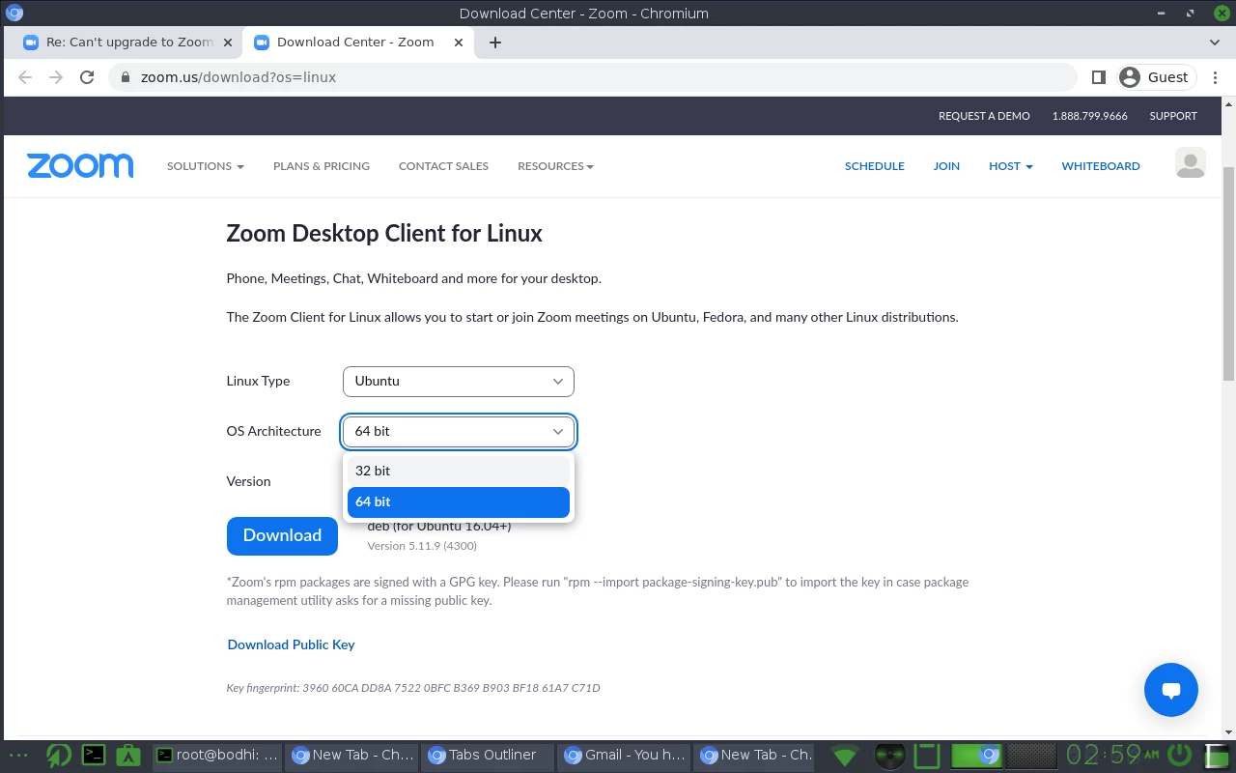The width and height of the screenshot is (1236, 773).
Task: Open the Support link
Action: 1173,116
